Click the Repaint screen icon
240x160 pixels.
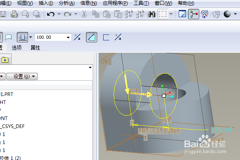point(182,14)
